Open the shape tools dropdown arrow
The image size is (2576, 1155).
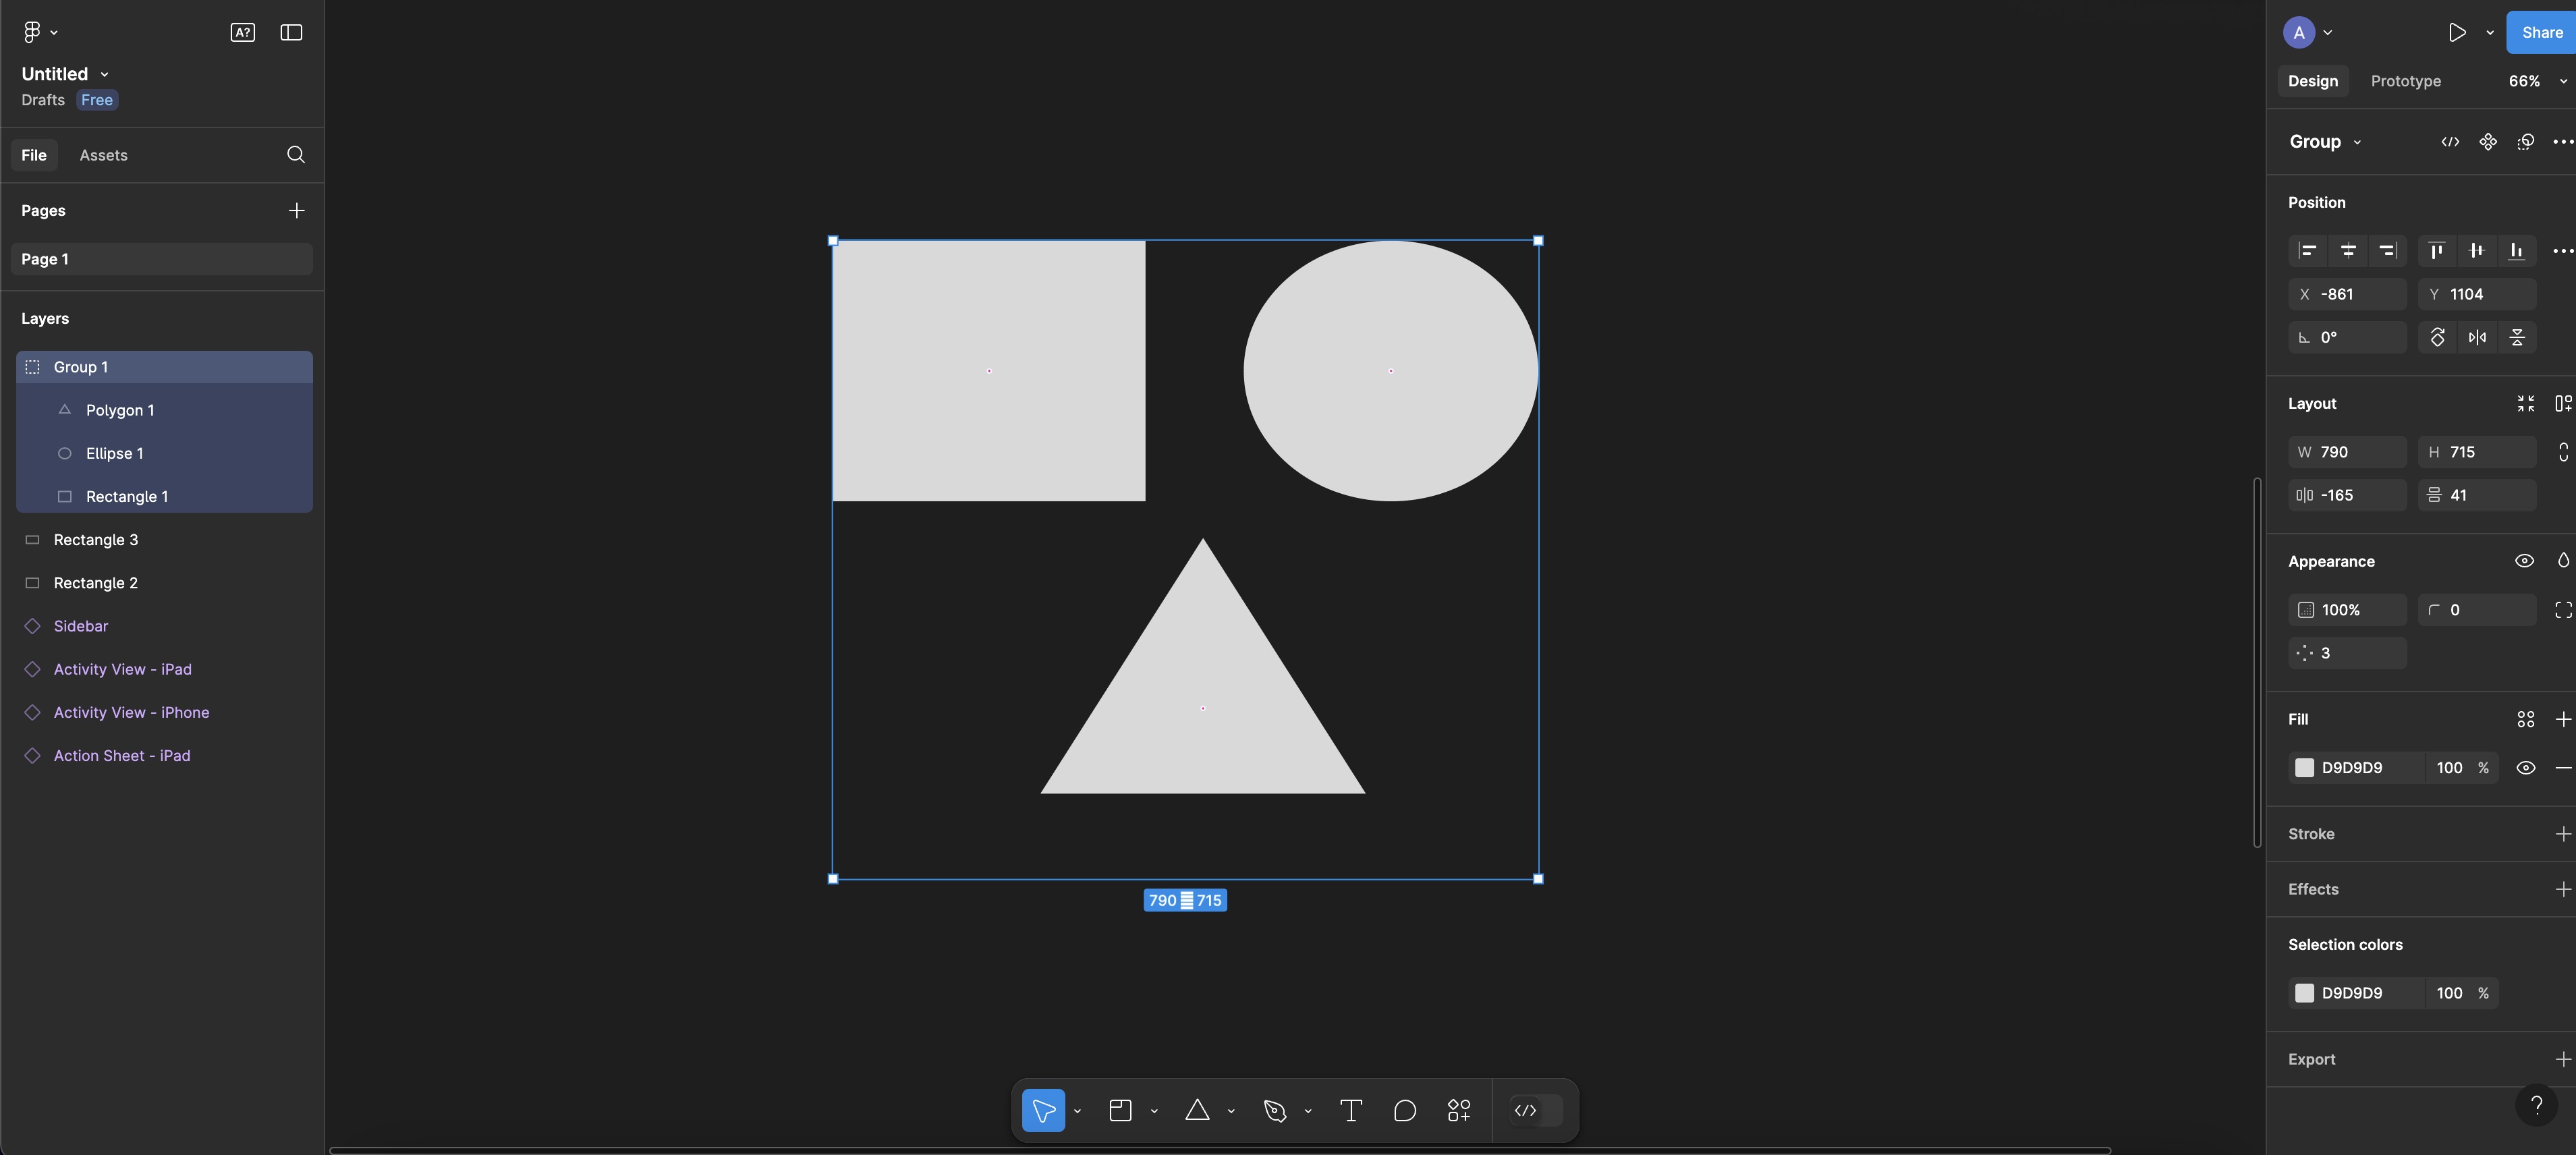pyautogui.click(x=1231, y=1111)
